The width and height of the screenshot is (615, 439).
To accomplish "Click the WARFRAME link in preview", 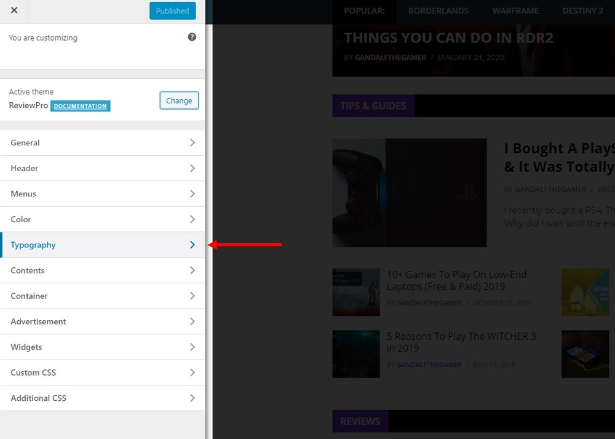I will 515,10.
